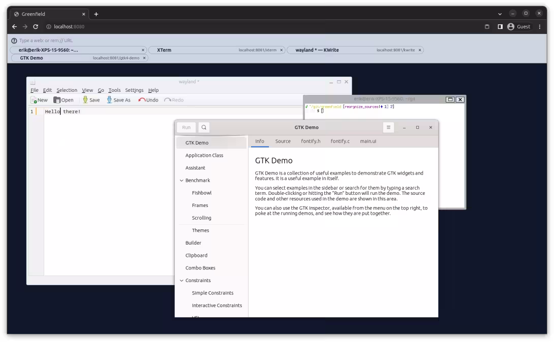554x342 pixels.
Task: Open the browser tab search chevron
Action: click(500, 14)
